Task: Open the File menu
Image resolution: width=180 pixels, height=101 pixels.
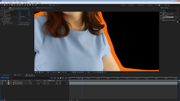Action: [x=1, y=3]
